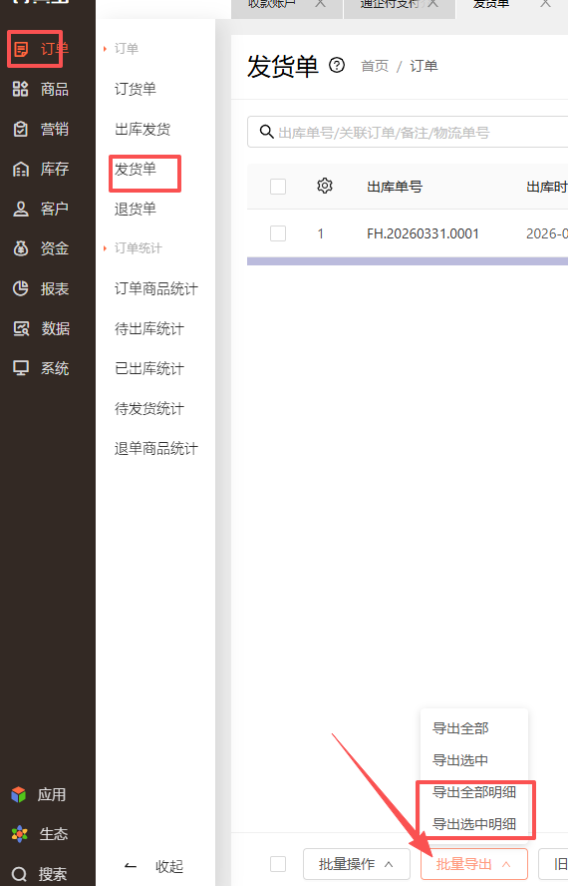Click 订单 in the breadcrumb
Viewport: 568px width, 886px height.
click(425, 66)
